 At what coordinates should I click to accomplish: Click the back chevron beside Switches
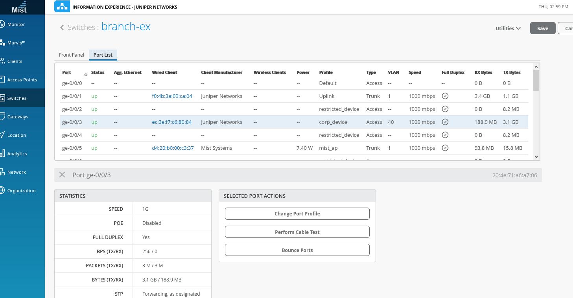pos(62,28)
